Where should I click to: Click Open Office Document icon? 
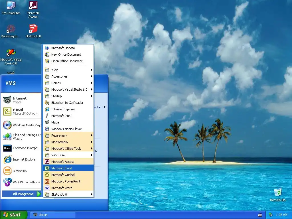coord(47,61)
